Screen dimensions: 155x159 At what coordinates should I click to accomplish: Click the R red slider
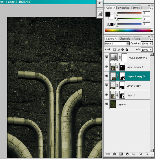129,13
